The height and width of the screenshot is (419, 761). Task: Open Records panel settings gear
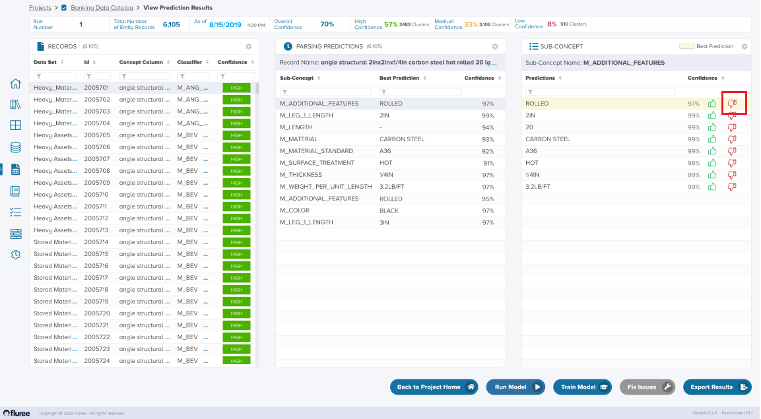pos(249,47)
